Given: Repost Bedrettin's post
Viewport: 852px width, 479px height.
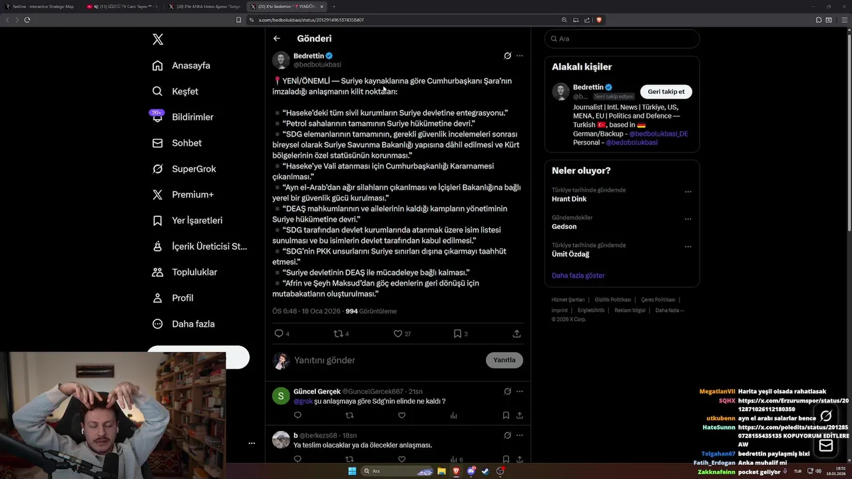Looking at the screenshot, I should click(338, 333).
